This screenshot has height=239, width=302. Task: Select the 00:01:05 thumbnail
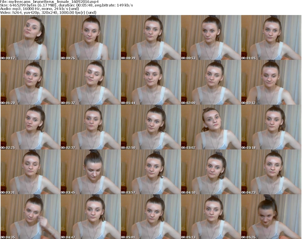(271, 37)
